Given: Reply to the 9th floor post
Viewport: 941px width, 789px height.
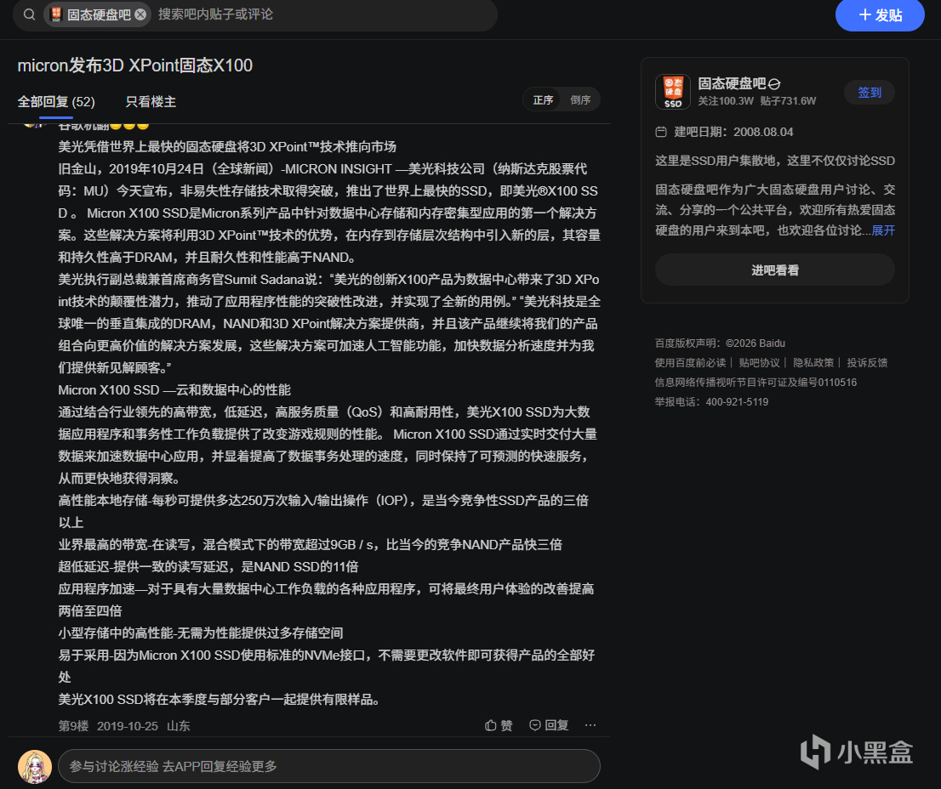Looking at the screenshot, I should pos(549,725).
